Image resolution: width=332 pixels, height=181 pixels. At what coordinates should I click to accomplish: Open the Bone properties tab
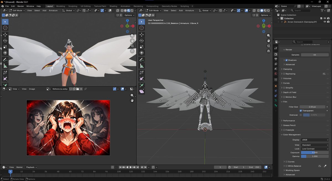(276, 105)
